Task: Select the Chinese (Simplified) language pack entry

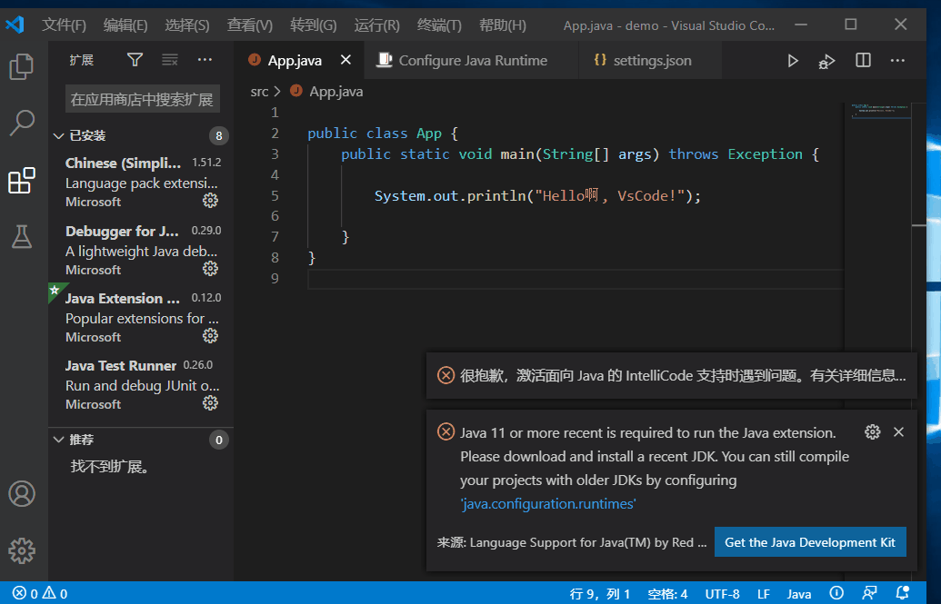Action: pos(141,182)
